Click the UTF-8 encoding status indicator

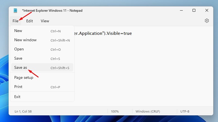[x=185, y=111]
